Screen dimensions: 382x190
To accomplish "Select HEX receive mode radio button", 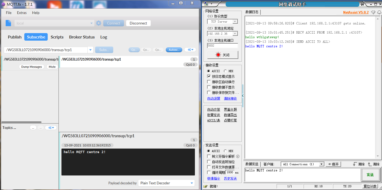I will tap(225, 71).
